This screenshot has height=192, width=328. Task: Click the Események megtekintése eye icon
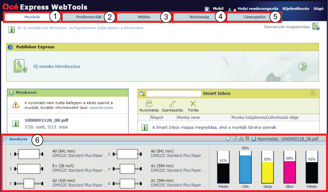pyautogui.click(x=316, y=27)
